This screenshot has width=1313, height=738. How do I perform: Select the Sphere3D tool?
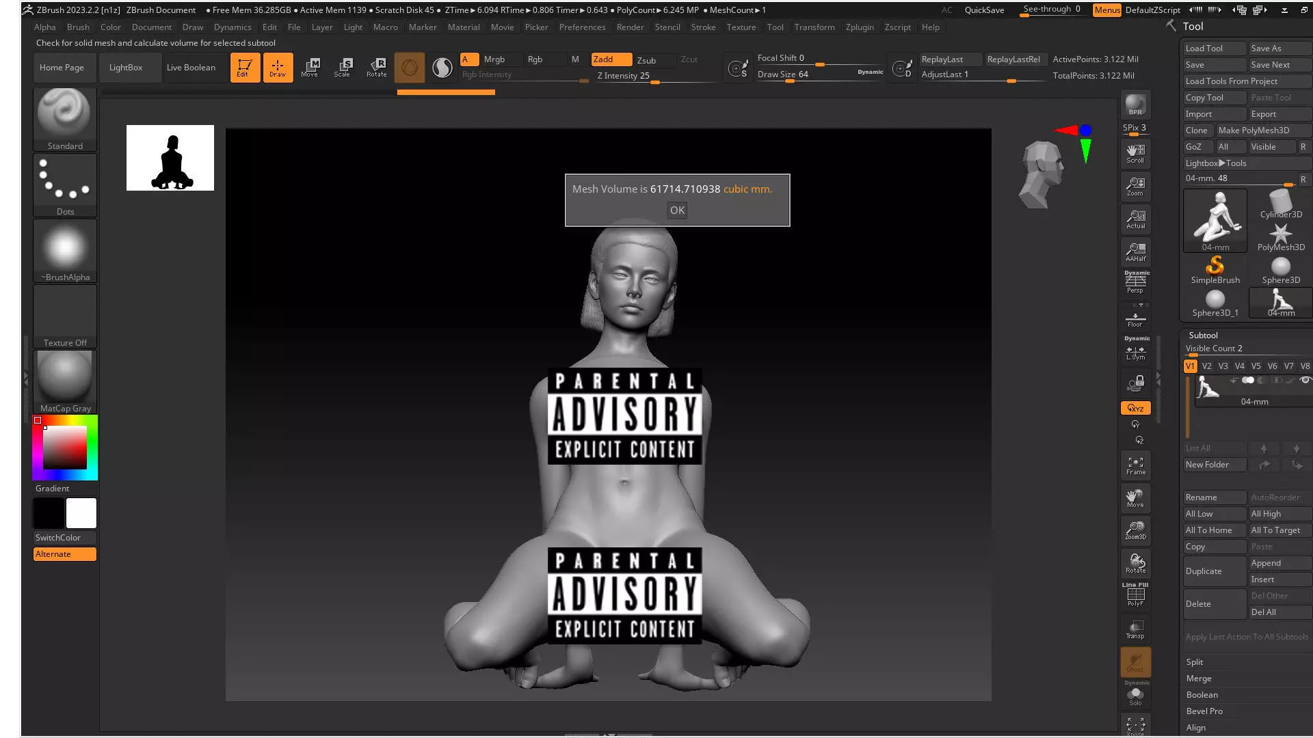click(x=1281, y=270)
